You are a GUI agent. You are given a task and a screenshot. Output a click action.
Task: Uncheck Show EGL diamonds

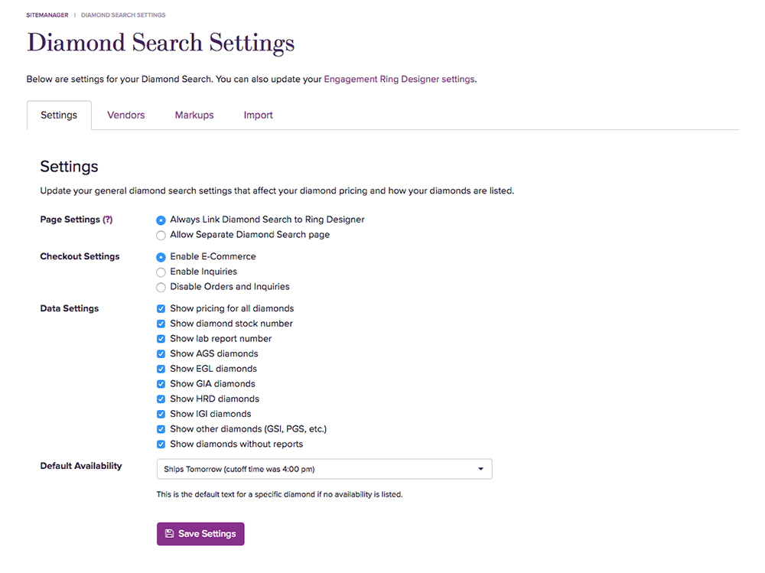(x=161, y=369)
